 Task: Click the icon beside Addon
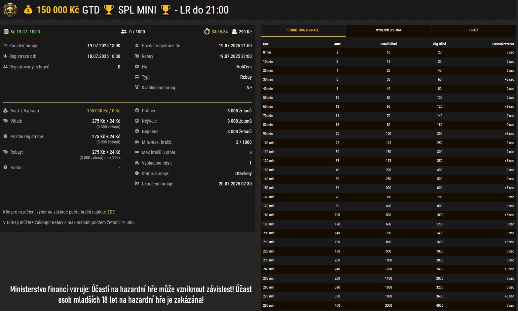click(x=5, y=168)
